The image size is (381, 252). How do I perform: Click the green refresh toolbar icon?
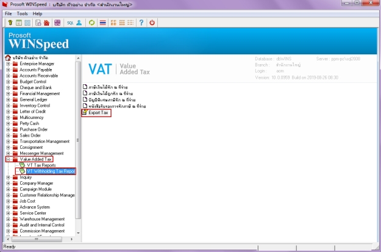click(91, 23)
